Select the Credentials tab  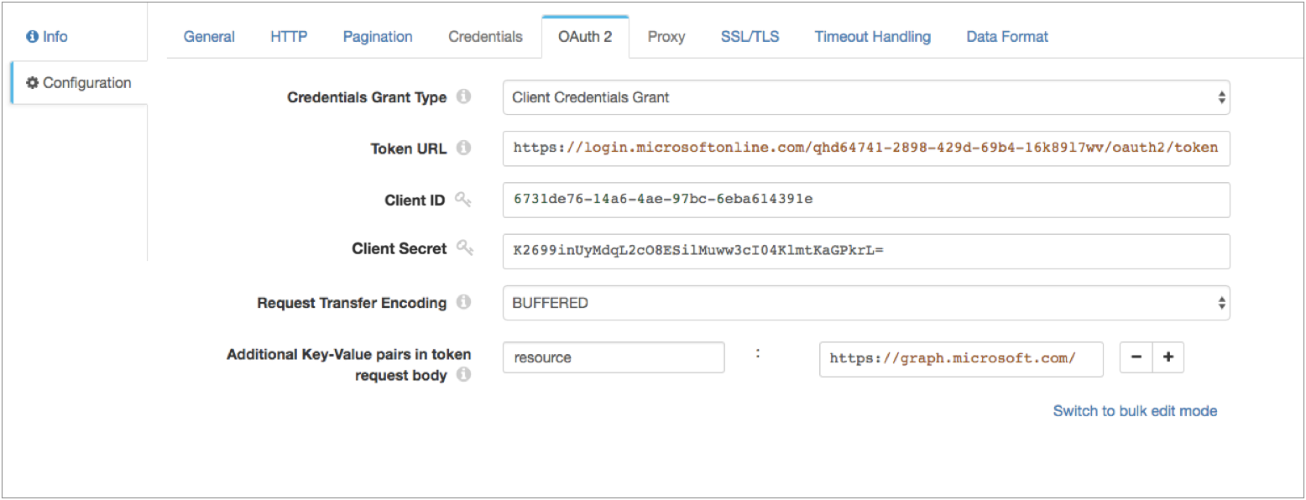[485, 36]
